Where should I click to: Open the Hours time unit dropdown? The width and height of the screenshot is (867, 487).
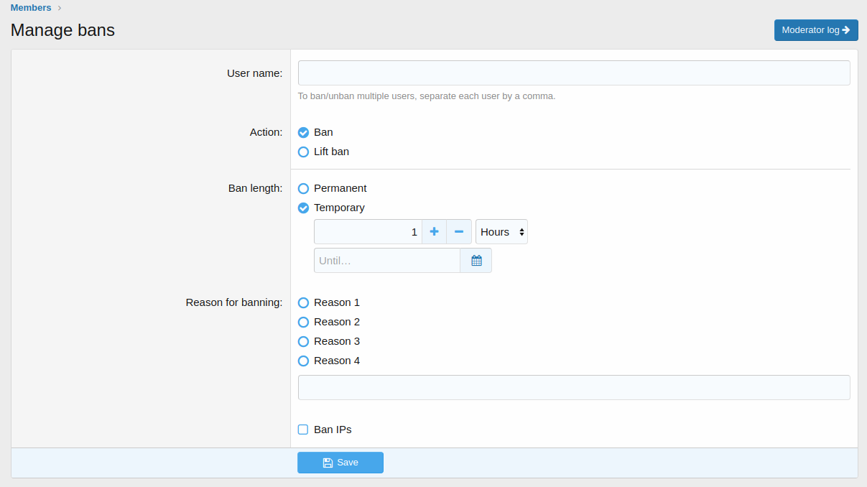[501, 232]
